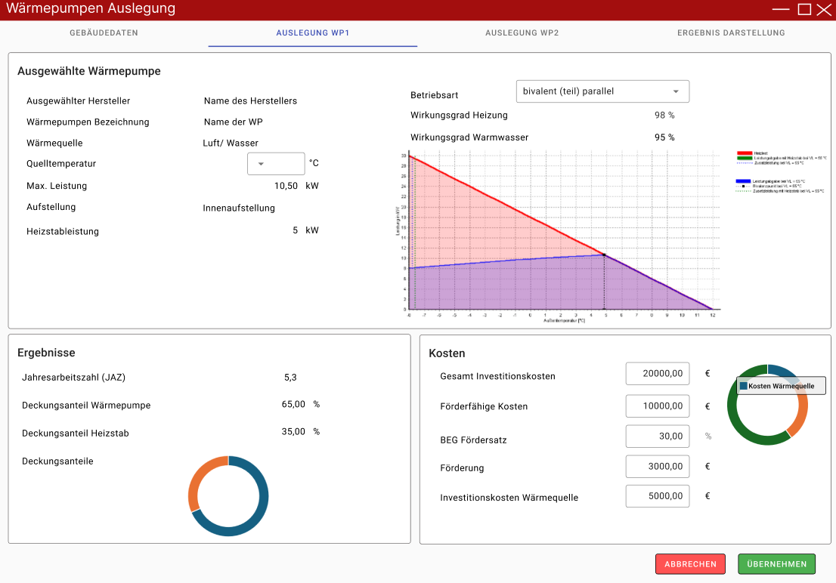The height and width of the screenshot is (583, 836).
Task: Click the blue Leistungsabgabe legend swatch
Action: point(744,181)
